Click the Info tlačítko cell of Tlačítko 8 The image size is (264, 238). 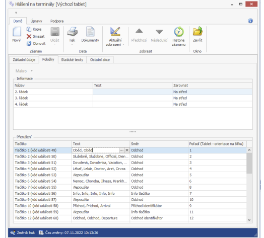[159, 193]
